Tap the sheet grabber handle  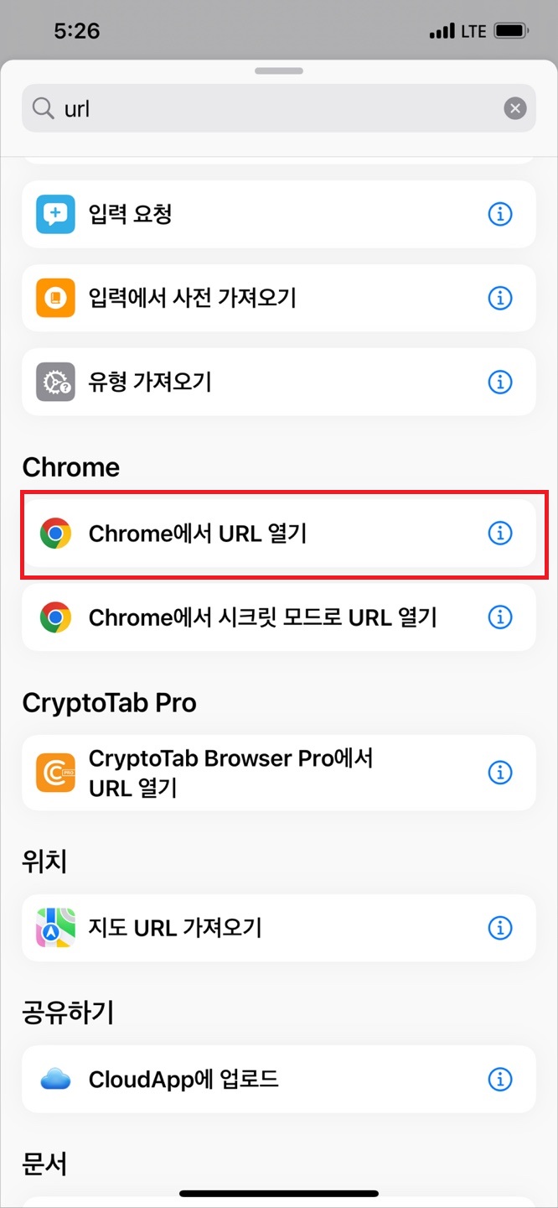(279, 70)
